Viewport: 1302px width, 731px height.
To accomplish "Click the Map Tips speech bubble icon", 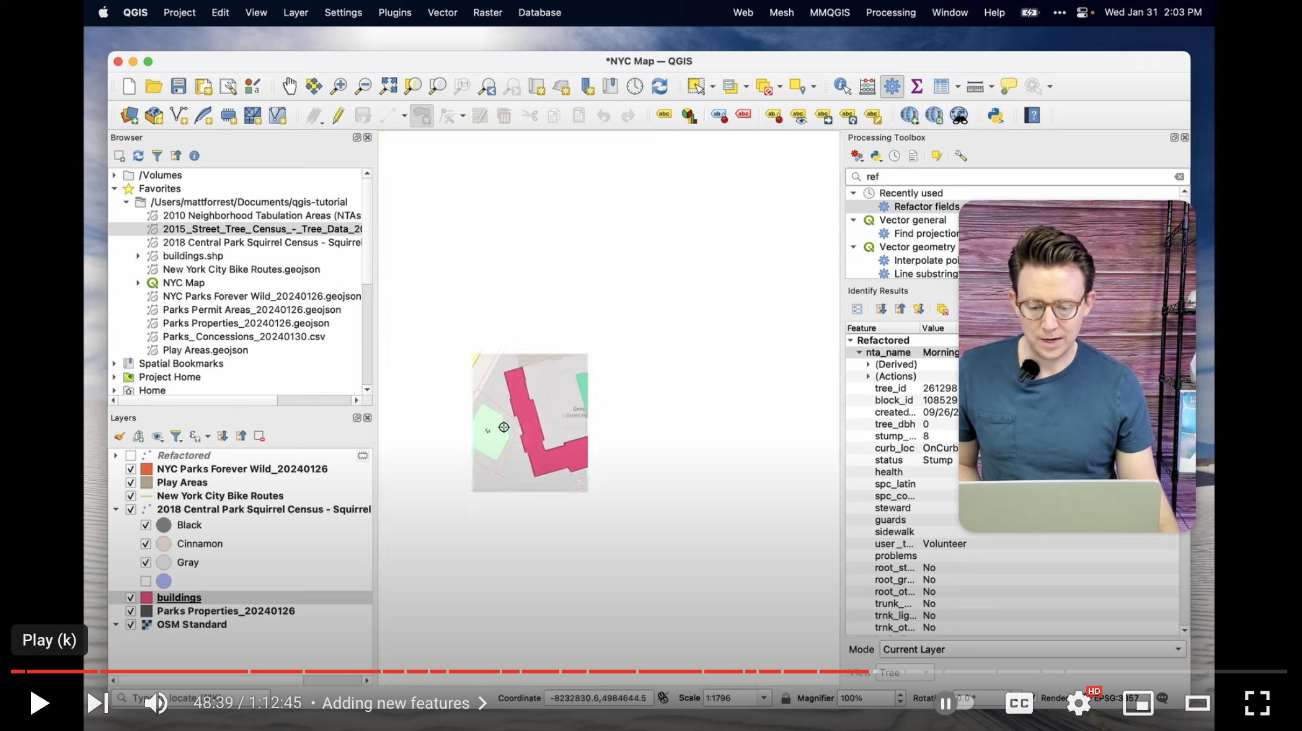I will coord(1009,86).
